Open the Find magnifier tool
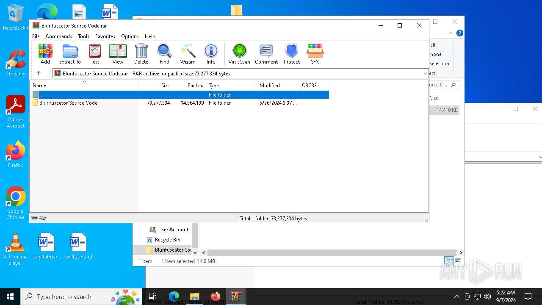This screenshot has height=305, width=542. click(x=164, y=54)
